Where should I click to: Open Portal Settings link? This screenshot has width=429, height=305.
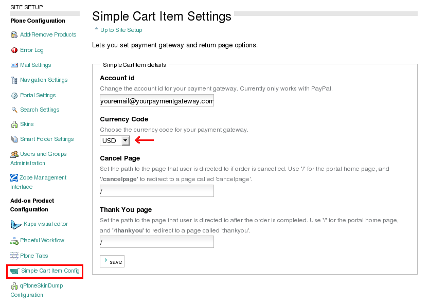pos(38,95)
